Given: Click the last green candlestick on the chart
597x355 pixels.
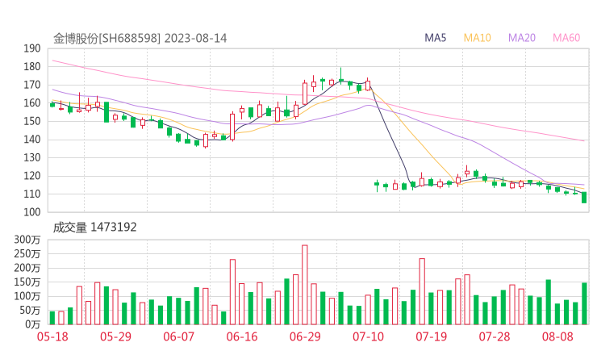Looking at the screenshot, I should (x=584, y=198).
